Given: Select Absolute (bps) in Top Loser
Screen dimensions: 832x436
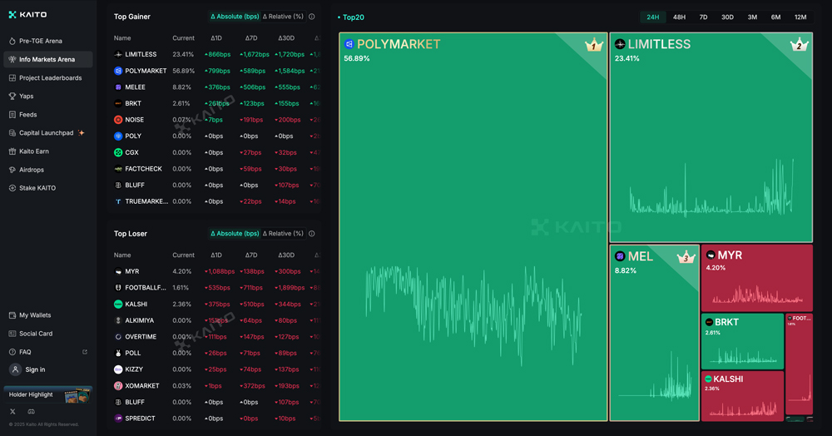Looking at the screenshot, I should tap(235, 234).
